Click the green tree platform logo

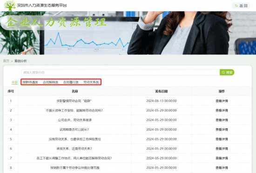click(x=10, y=6)
